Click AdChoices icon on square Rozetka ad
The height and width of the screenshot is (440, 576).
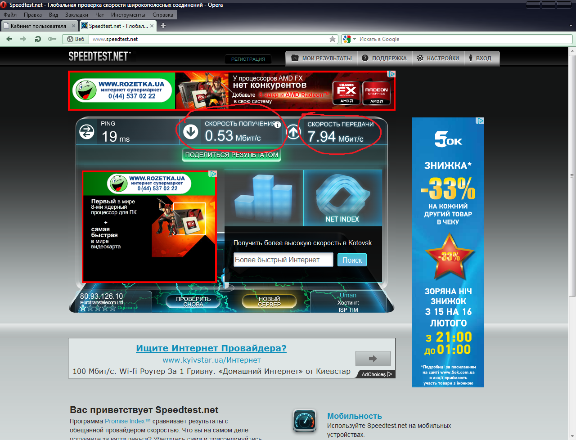coord(213,174)
